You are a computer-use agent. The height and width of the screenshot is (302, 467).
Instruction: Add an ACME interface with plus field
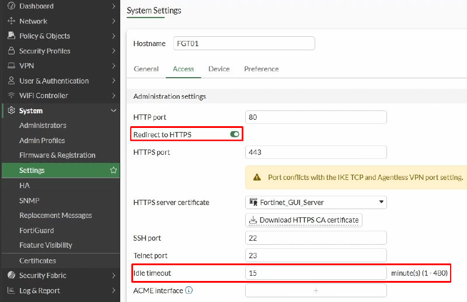[316, 290]
